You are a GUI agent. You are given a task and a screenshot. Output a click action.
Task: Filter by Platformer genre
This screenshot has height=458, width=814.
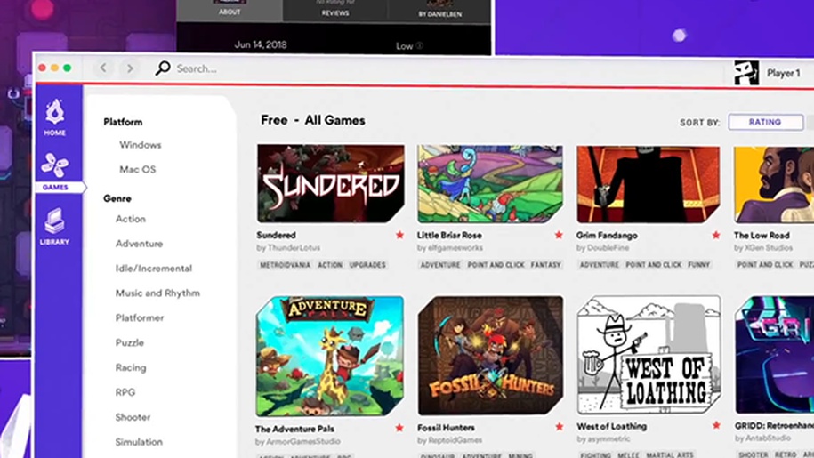pos(140,318)
